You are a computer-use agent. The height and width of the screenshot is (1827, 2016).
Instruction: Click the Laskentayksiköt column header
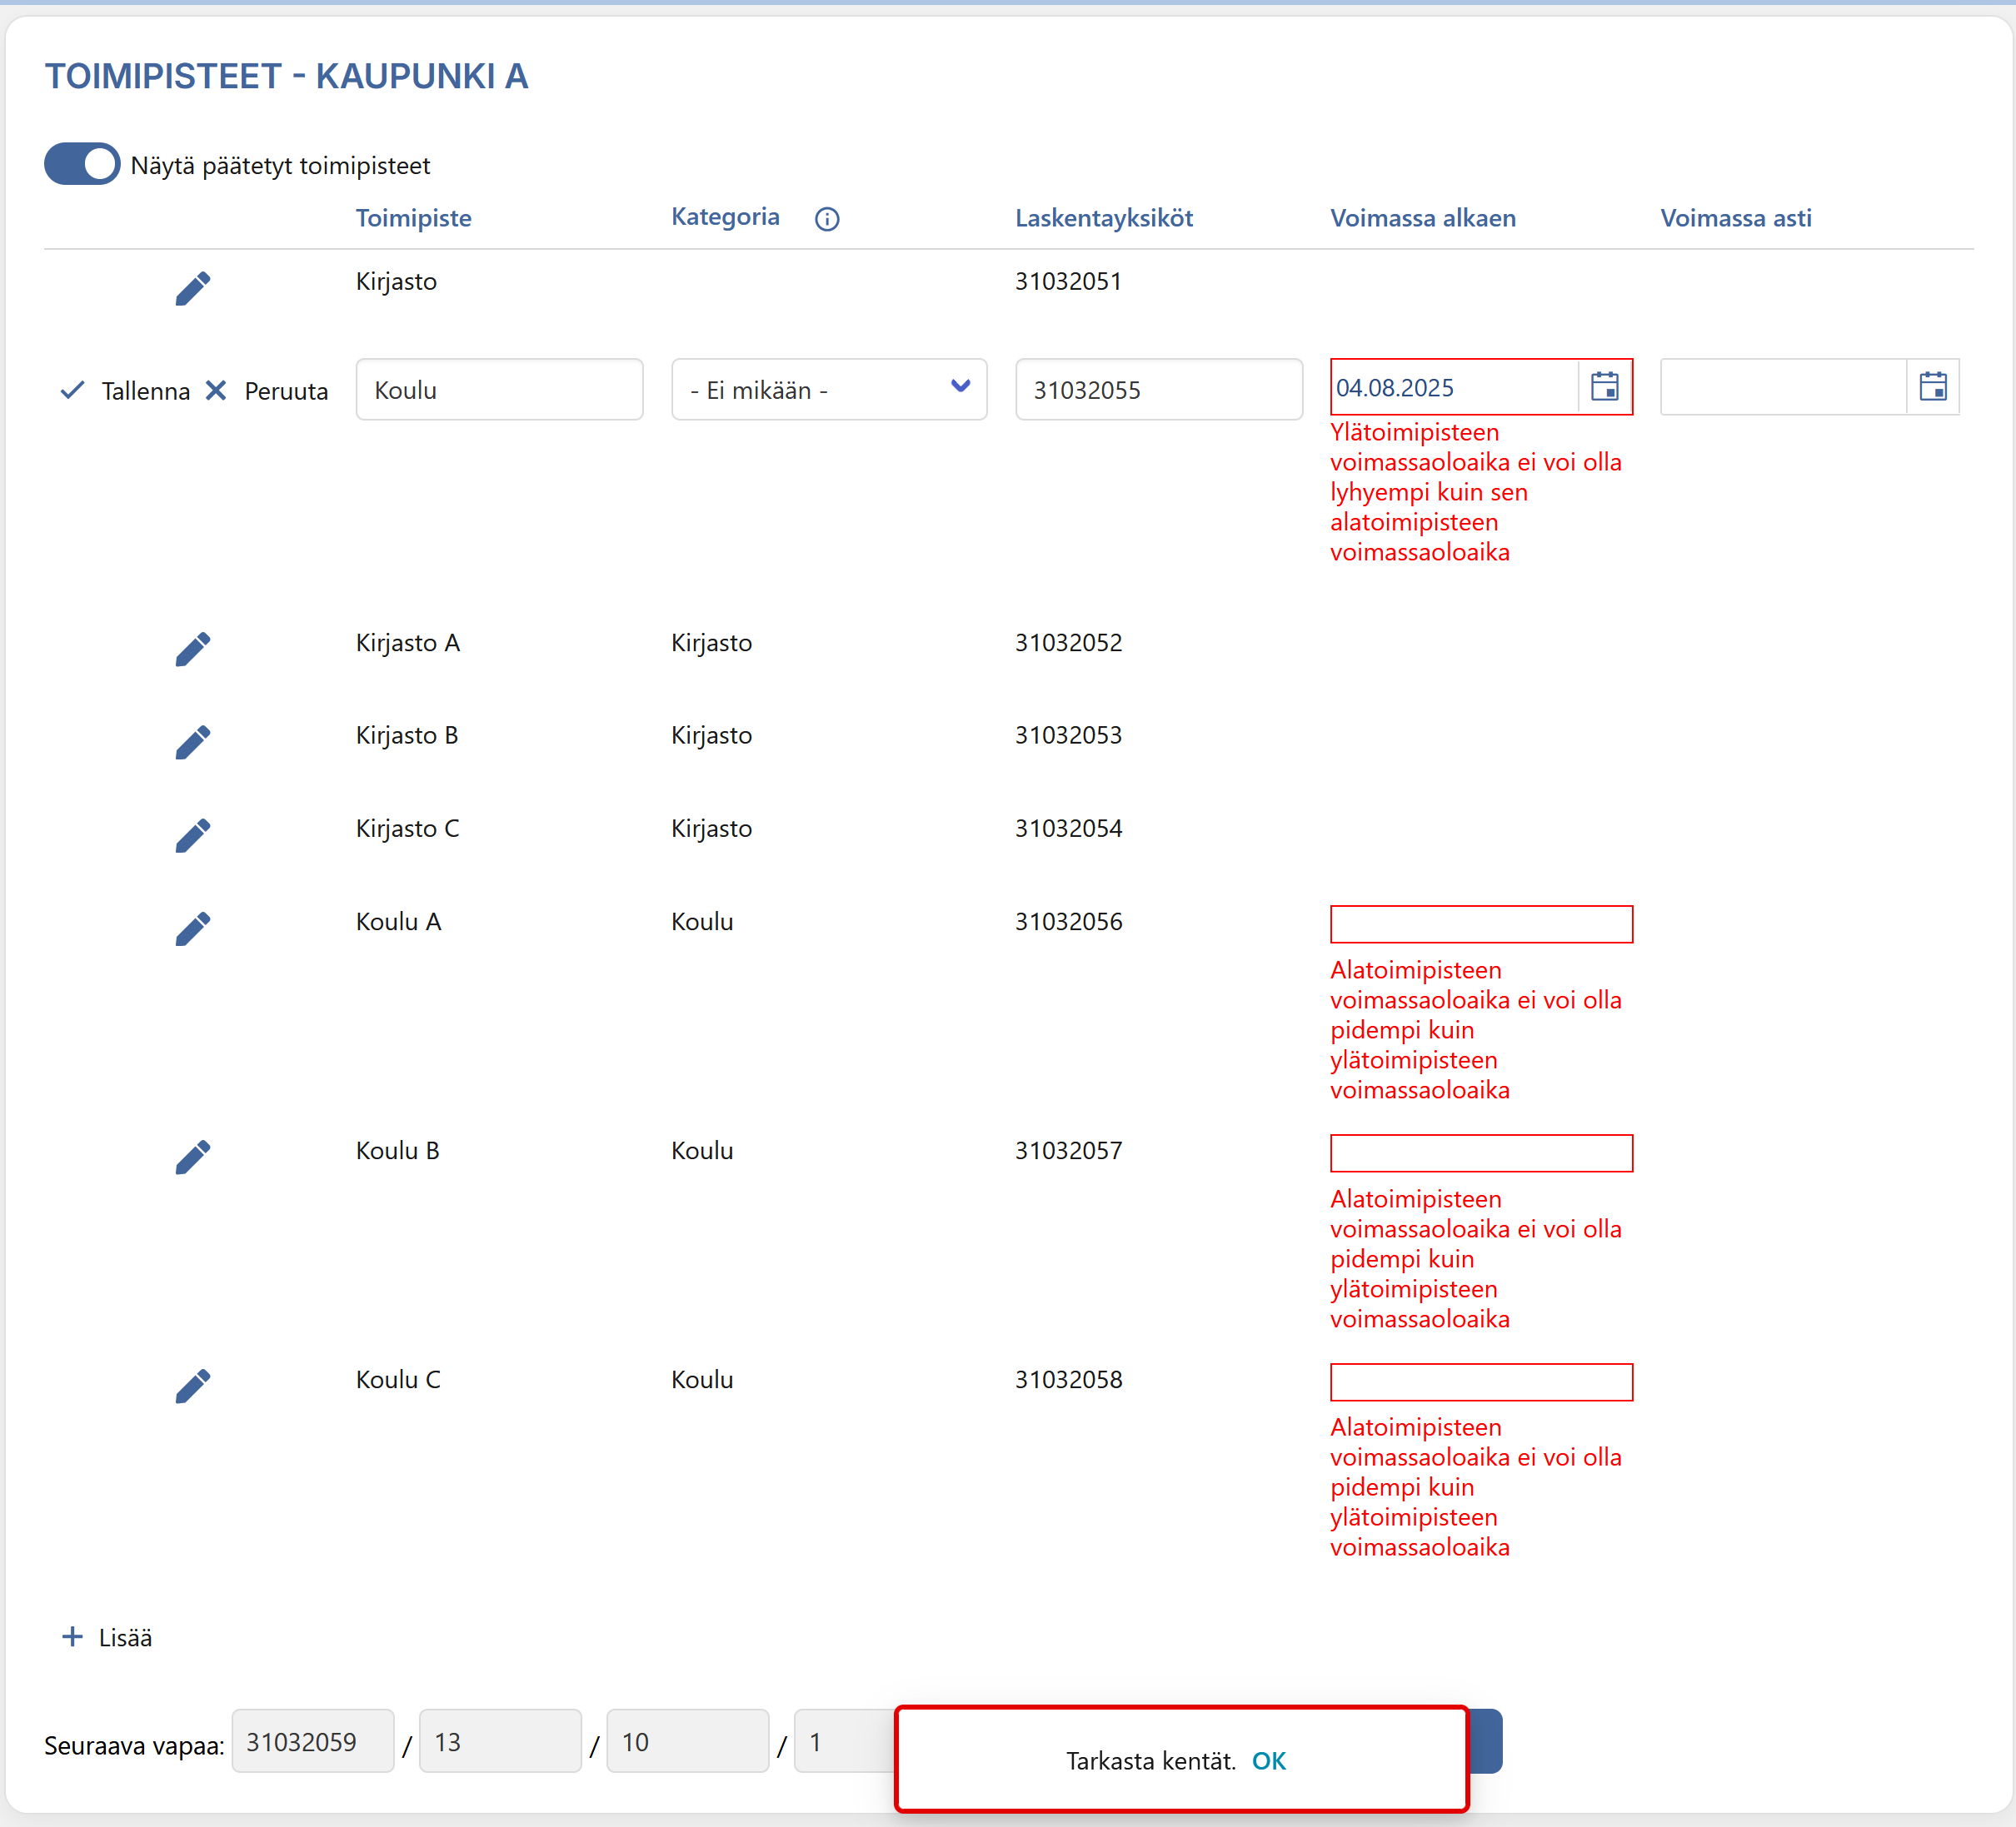coord(1104,218)
